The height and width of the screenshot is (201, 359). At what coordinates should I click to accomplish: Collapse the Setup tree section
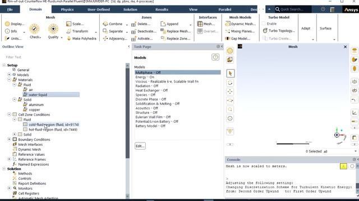click(x=4, y=65)
